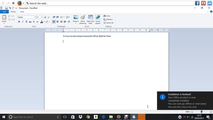
Task: Decrease paragraph indent
Action: pos(54,17)
